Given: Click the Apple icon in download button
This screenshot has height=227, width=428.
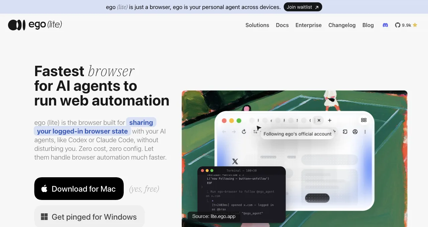Looking at the screenshot, I should [44, 189].
